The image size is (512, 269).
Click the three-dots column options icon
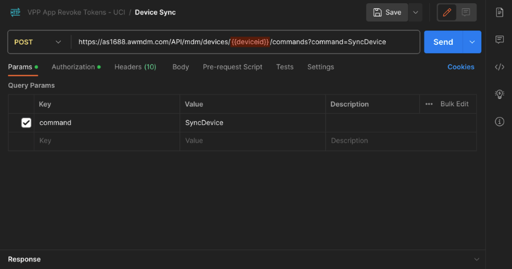429,104
